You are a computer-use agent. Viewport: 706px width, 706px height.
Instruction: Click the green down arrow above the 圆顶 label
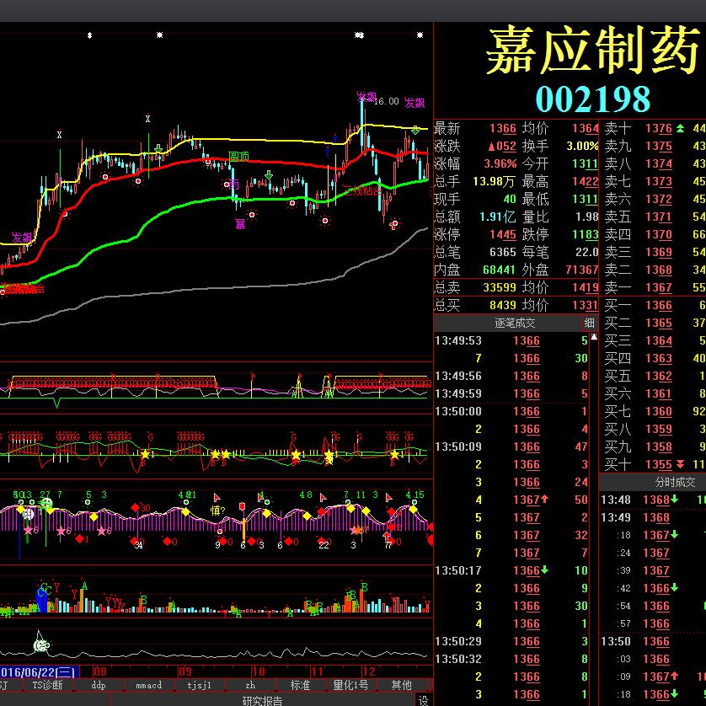[x=158, y=148]
